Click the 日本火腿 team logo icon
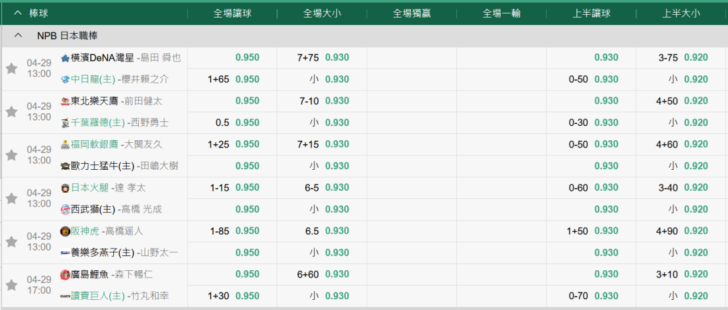The width and height of the screenshot is (728, 310). pyautogui.click(x=65, y=188)
